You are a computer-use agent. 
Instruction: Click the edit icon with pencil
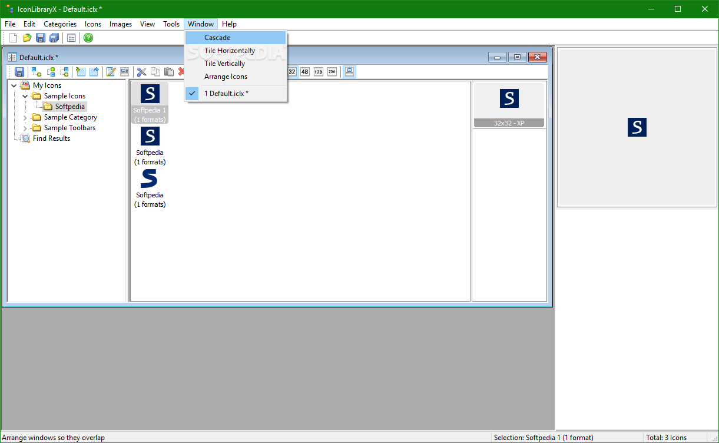[111, 72]
